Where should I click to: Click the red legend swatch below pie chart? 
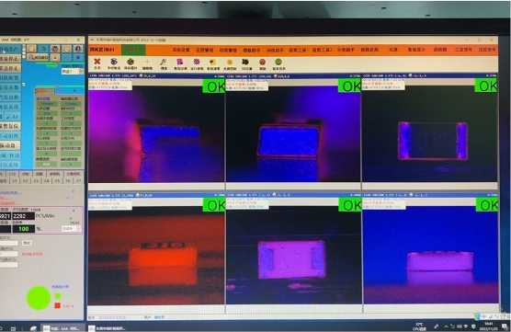point(57,305)
